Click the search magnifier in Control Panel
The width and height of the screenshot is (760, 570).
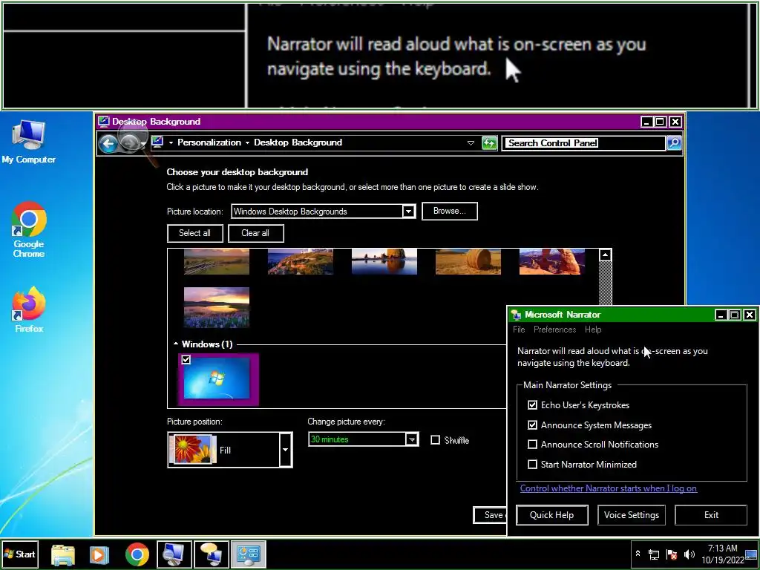[x=674, y=143]
